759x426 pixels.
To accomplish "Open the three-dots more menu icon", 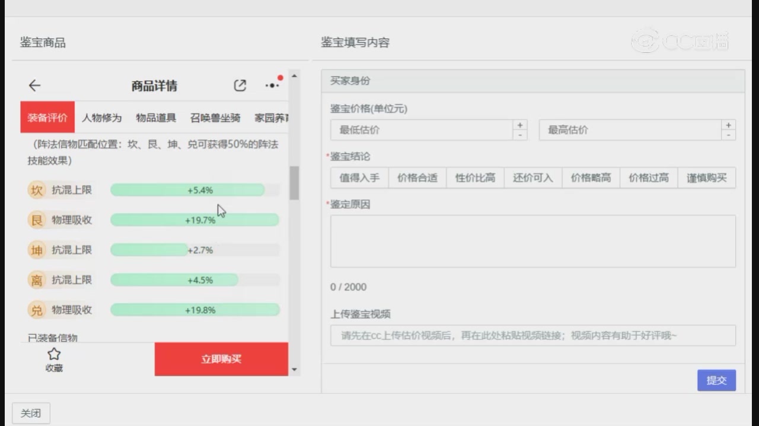I will pos(272,86).
